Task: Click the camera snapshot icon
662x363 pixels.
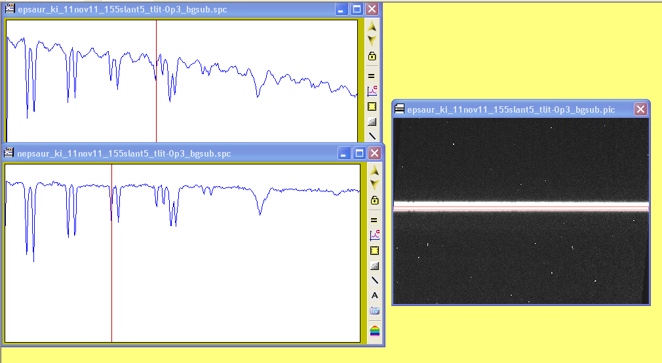Action: point(374,311)
